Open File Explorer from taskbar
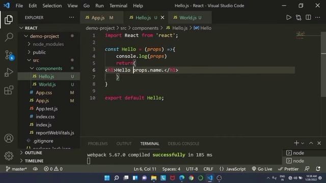This screenshot has width=326, height=183. (x=154, y=178)
